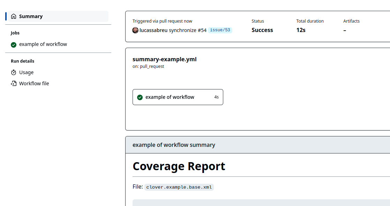The image size is (390, 206).
Task: Click the file code icon beside Workflow file
Action: tap(14, 84)
